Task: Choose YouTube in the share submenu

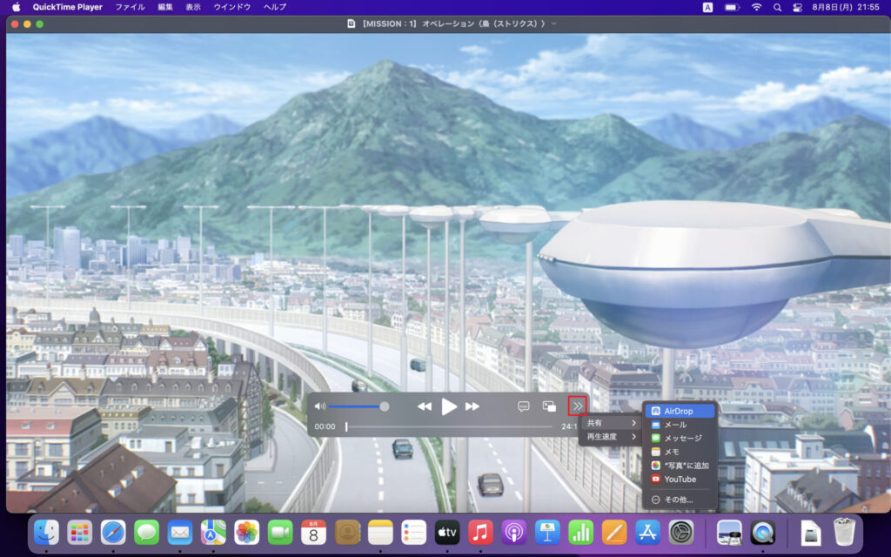Action: coord(680,480)
